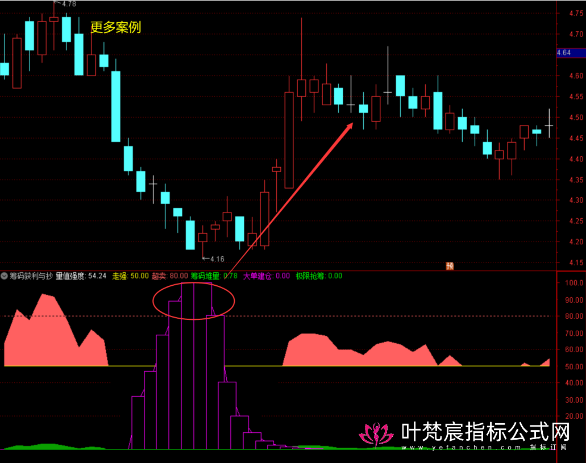Screen dimensions: 586x463
Task: Click the 4.60 price axis label
Action: [x=576, y=76]
